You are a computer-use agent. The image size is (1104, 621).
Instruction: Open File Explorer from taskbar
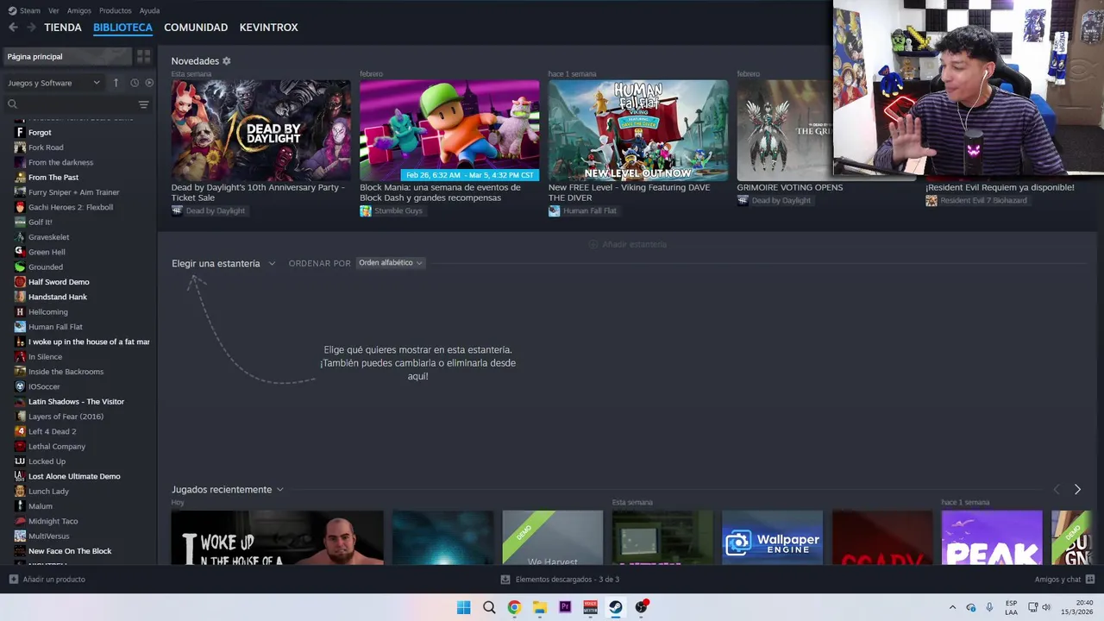tap(540, 607)
